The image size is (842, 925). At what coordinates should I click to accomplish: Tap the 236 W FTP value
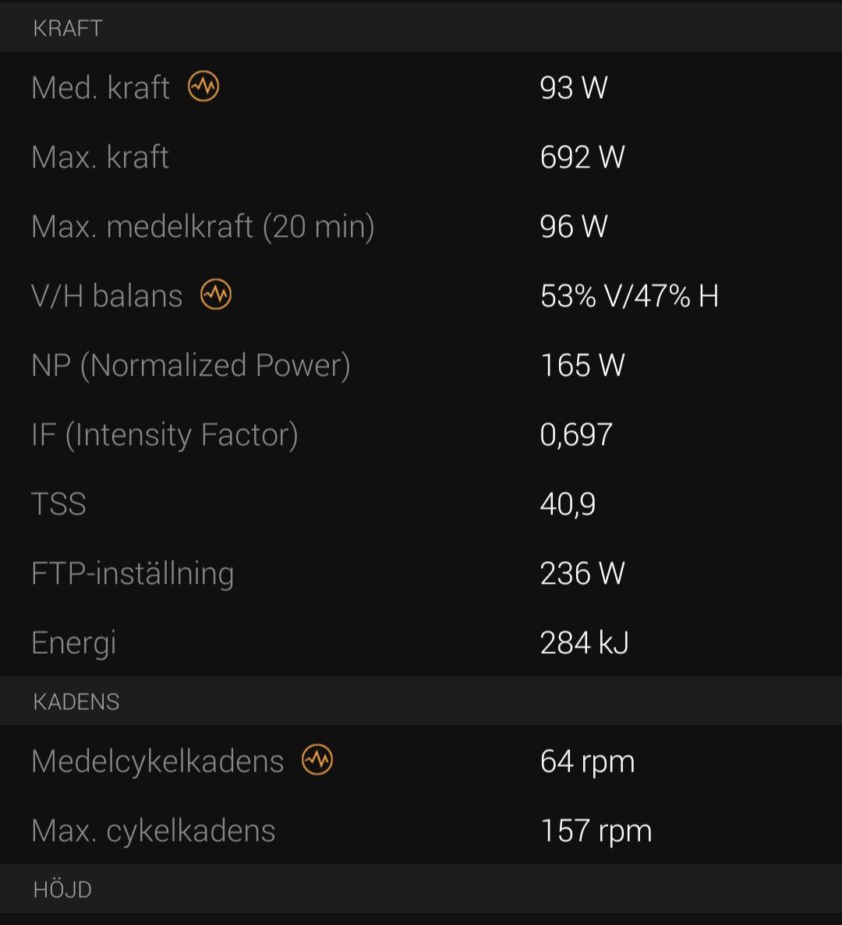click(x=582, y=574)
